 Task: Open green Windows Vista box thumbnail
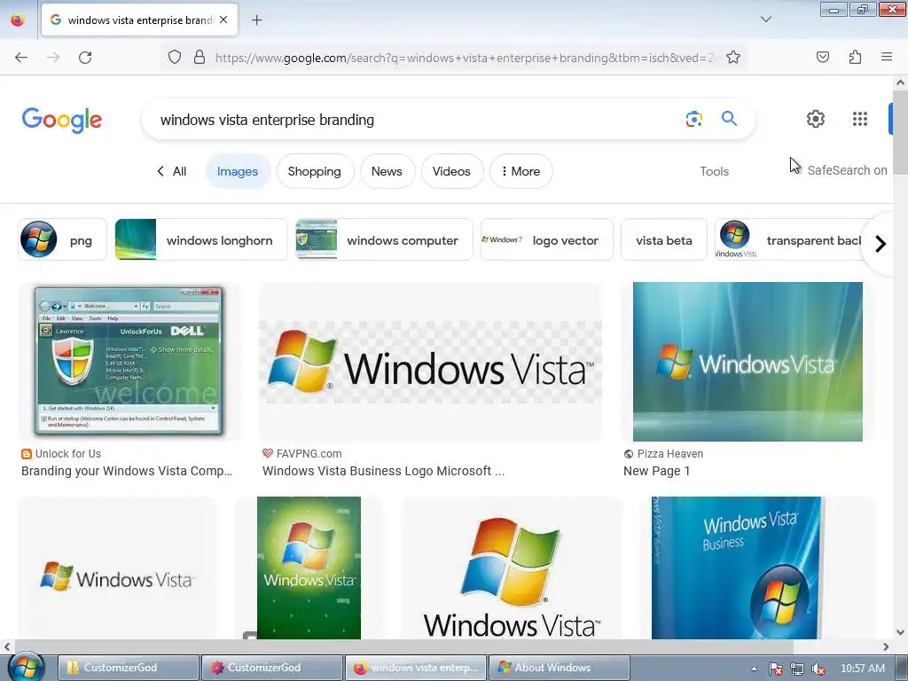(x=309, y=568)
